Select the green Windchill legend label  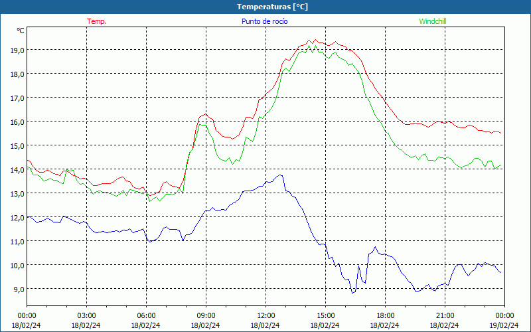click(433, 21)
